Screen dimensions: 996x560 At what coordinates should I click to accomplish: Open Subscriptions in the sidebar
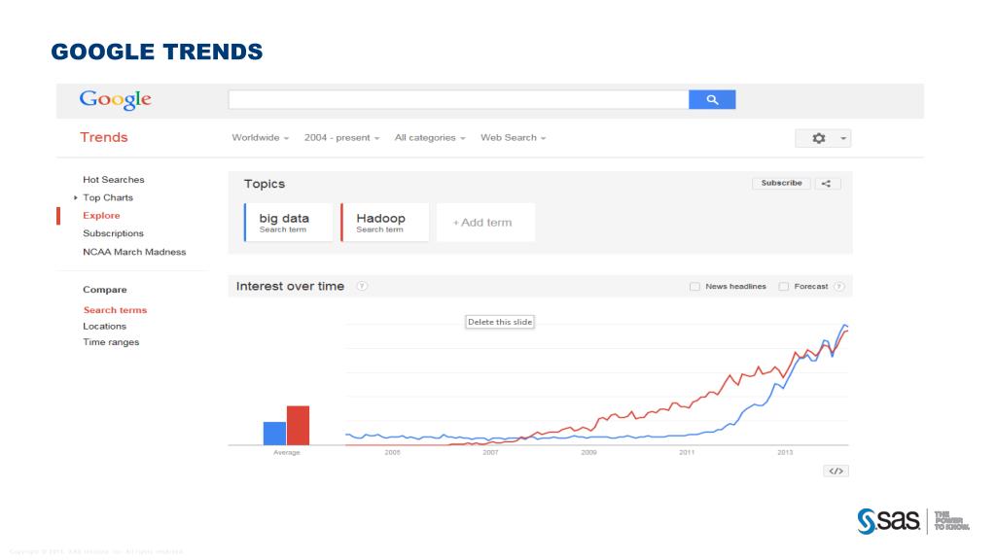click(113, 233)
